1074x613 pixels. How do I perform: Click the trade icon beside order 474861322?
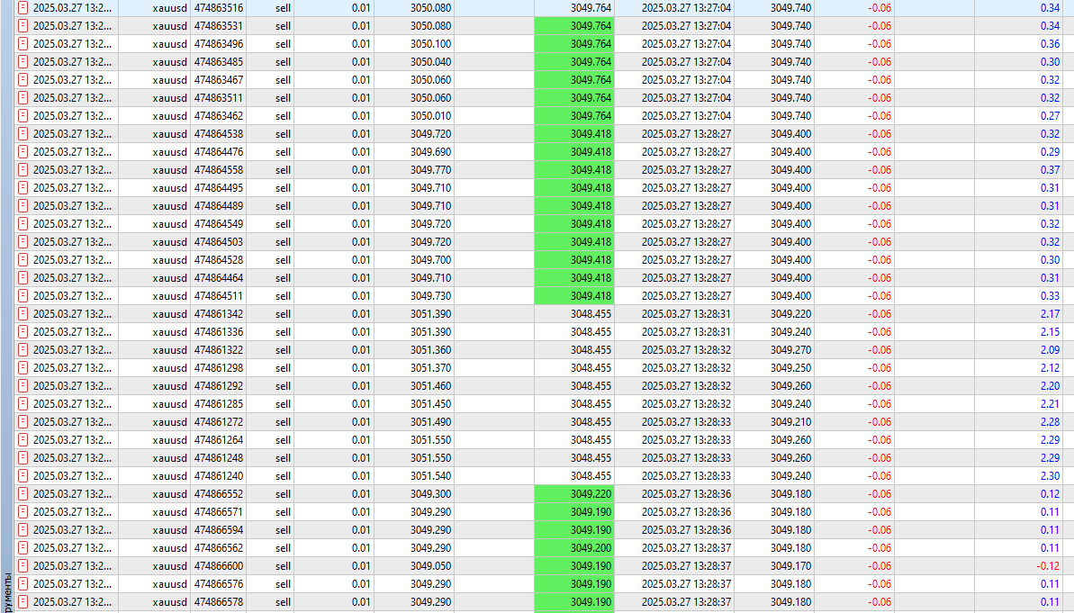23,350
